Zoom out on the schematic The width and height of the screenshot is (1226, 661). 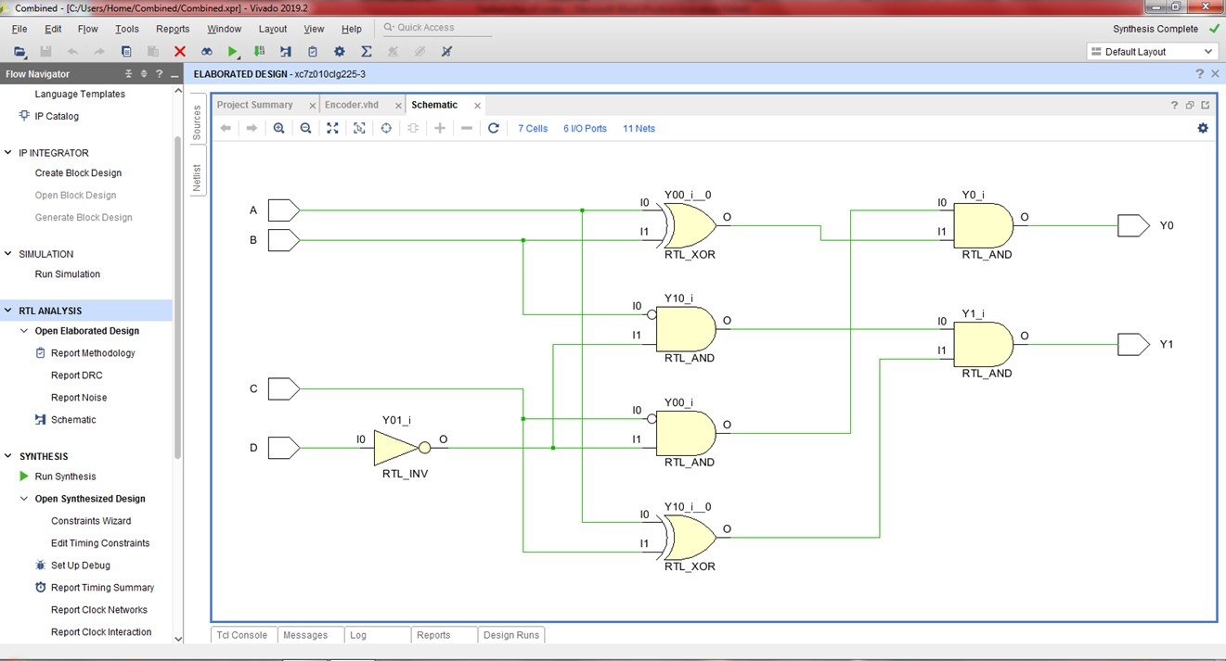[305, 128]
